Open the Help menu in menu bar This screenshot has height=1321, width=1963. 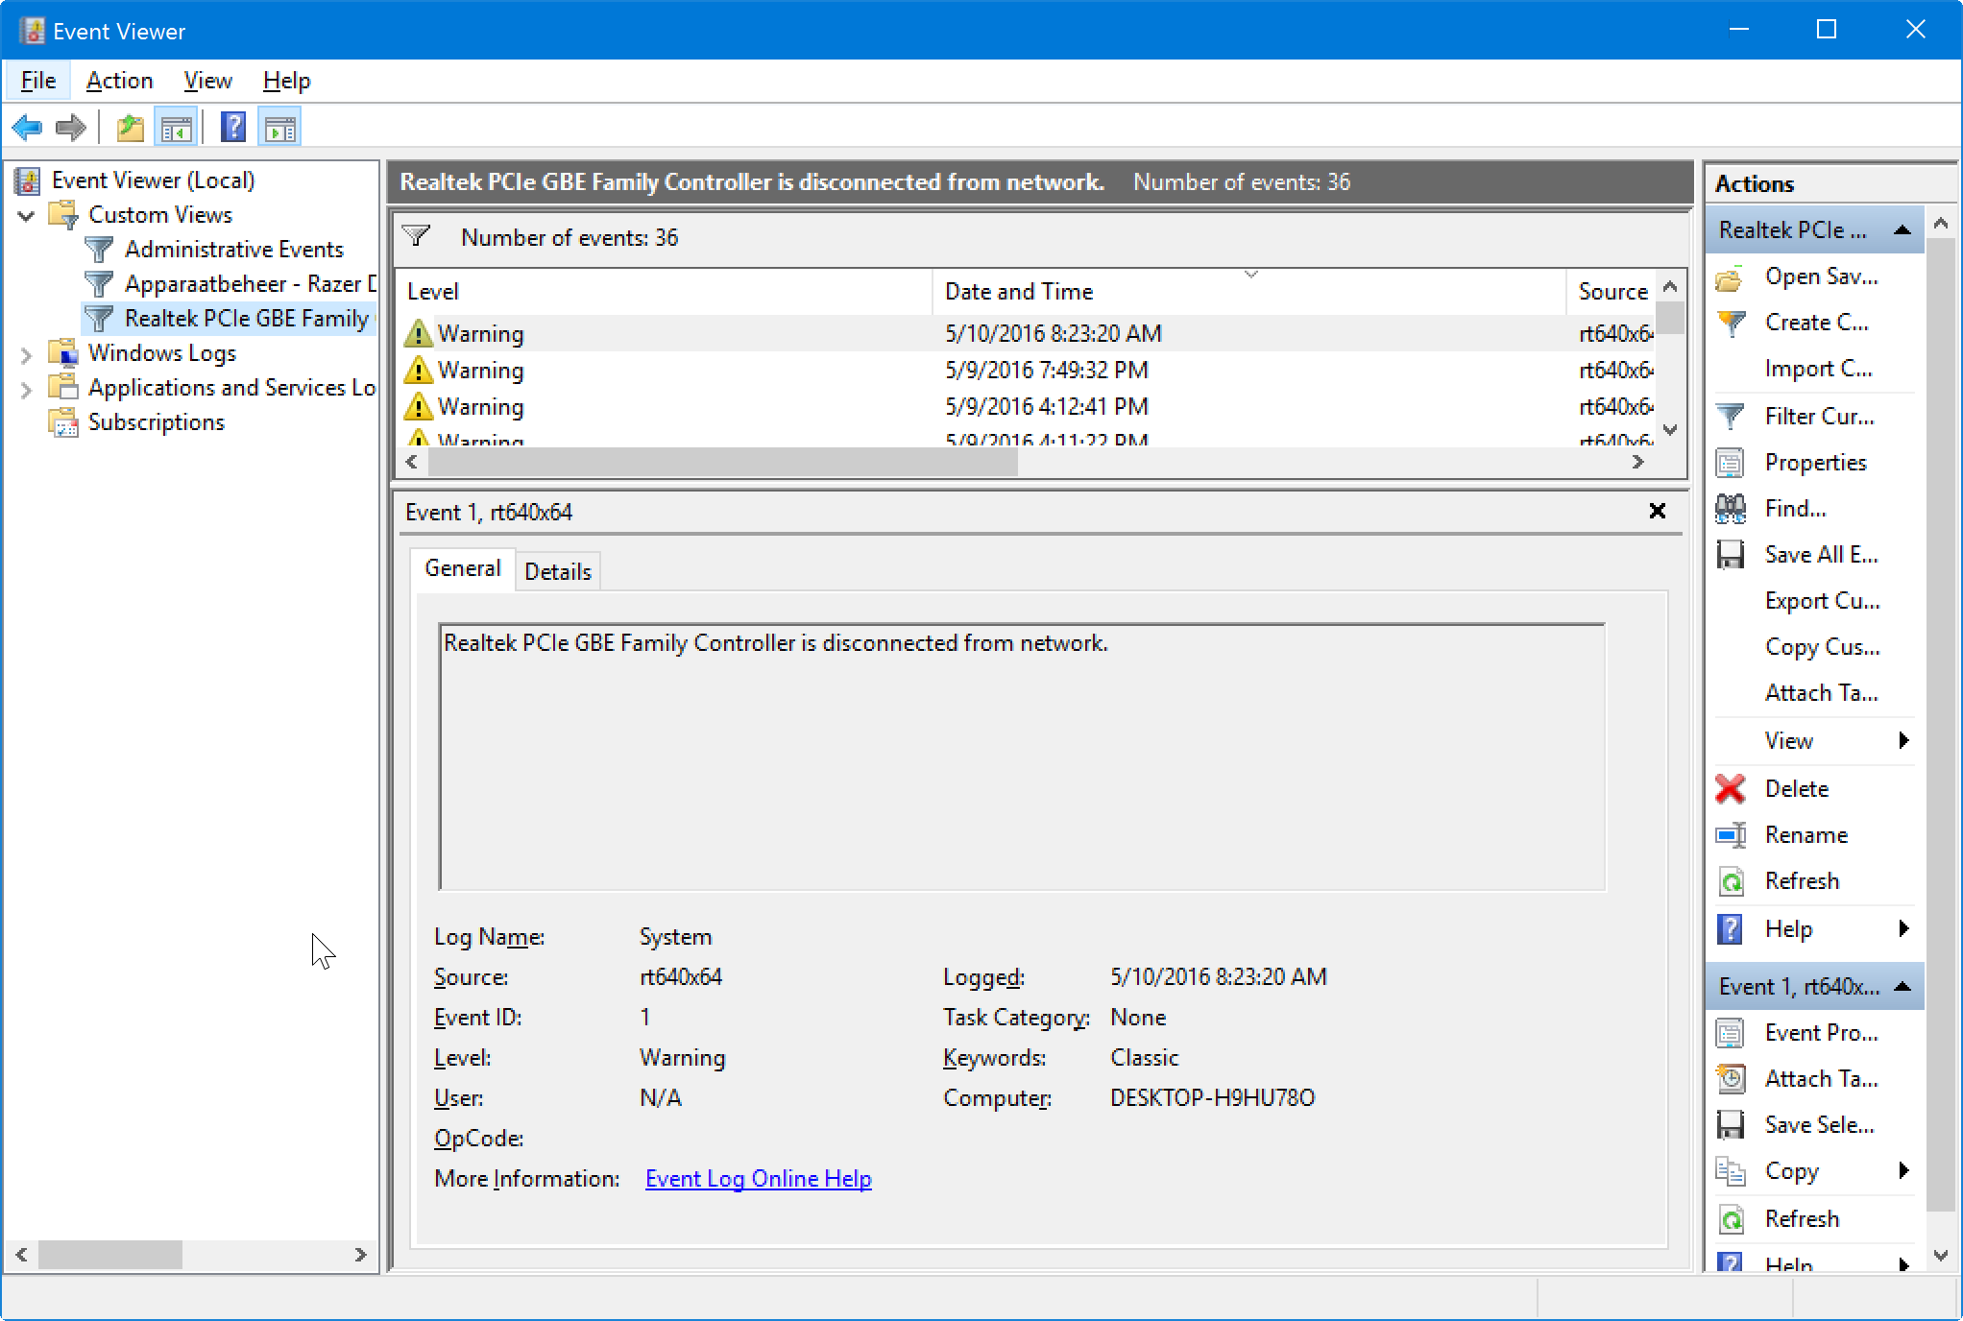[286, 81]
